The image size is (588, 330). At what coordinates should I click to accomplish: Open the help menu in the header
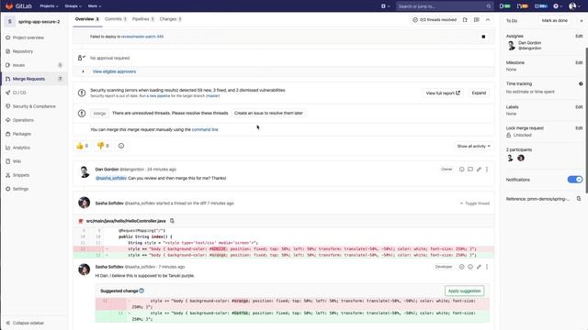(x=558, y=6)
